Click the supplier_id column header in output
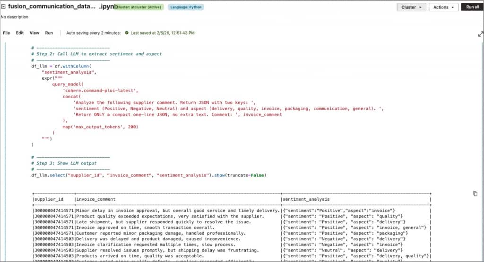 (x=49, y=199)
